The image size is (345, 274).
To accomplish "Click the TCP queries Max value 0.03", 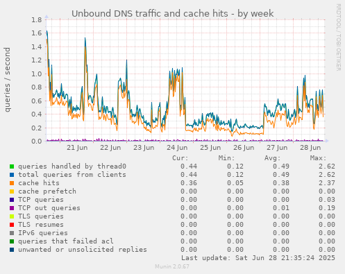I will pos(327,200).
